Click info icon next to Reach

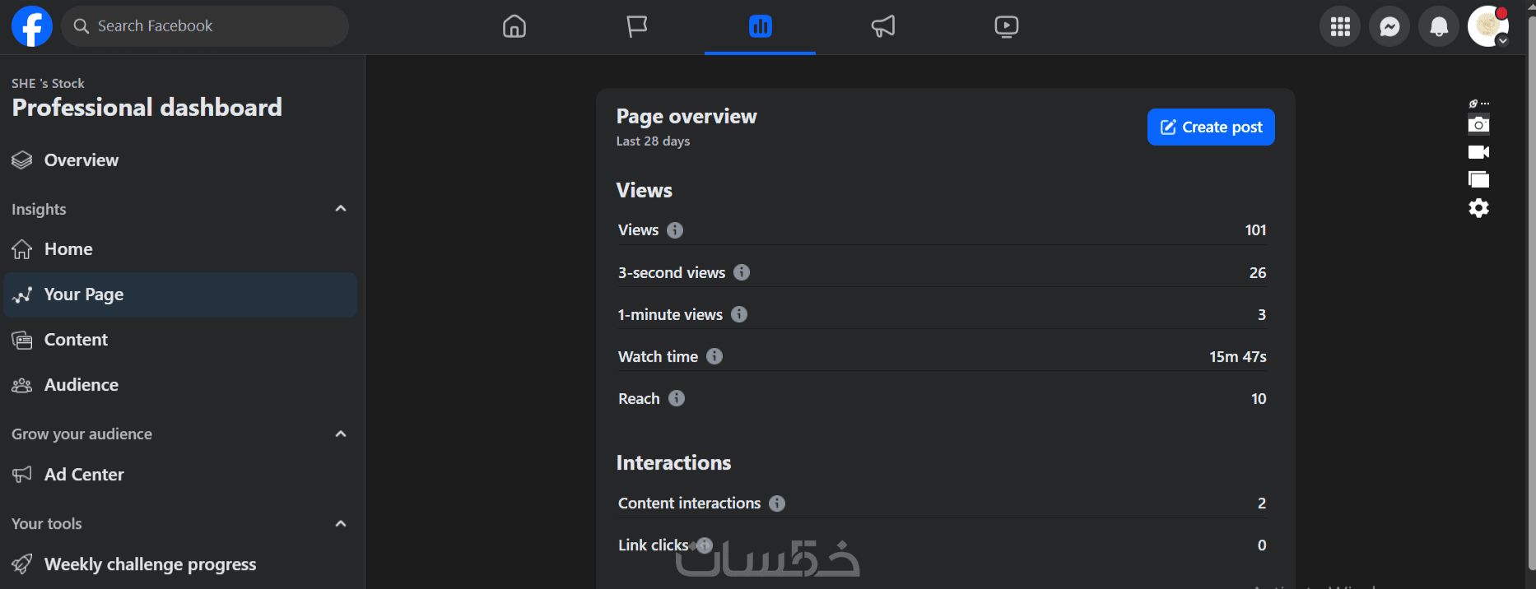677,398
